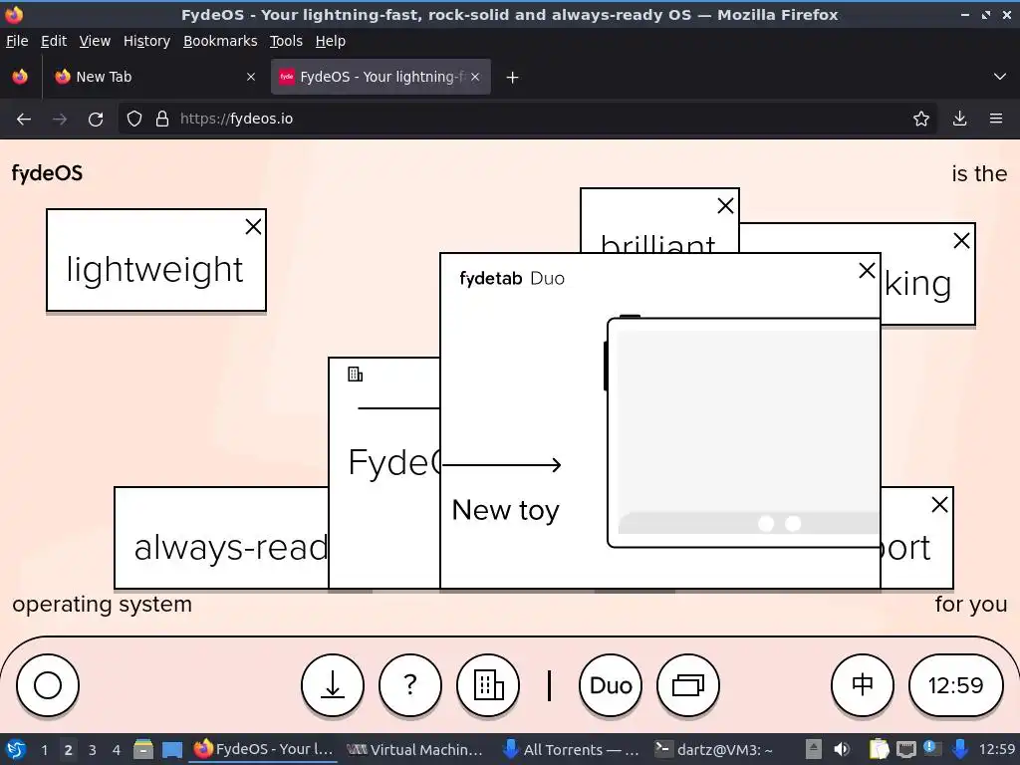Open the Help menu

pyautogui.click(x=331, y=41)
